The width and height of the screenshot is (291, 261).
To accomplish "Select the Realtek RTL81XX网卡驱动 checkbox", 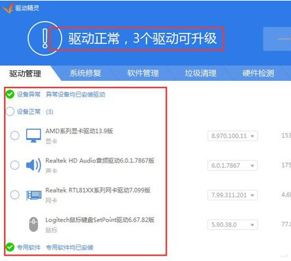I will (x=14, y=195).
